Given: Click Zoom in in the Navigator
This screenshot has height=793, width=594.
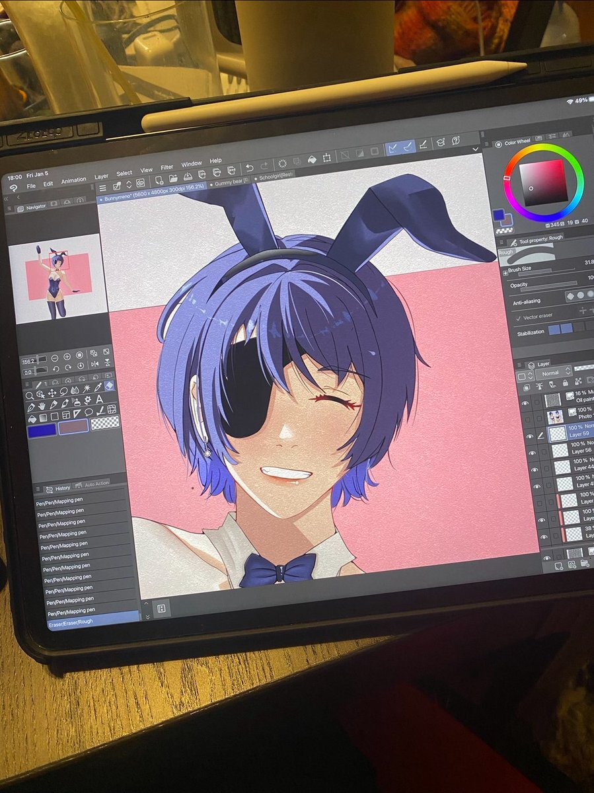Looking at the screenshot, I should (66, 356).
